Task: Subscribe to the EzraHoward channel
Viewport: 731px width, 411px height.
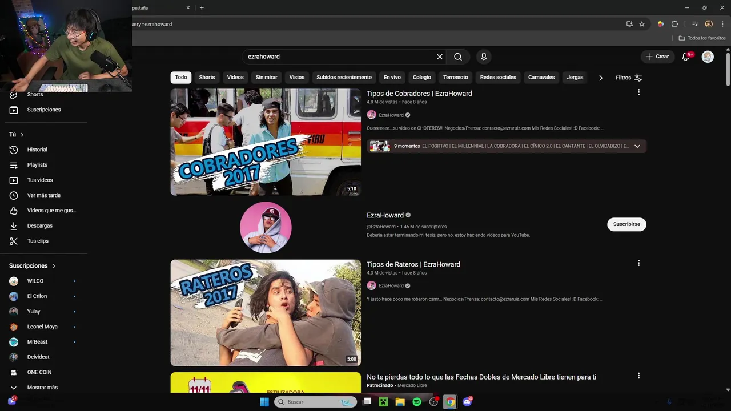Action: point(626,224)
